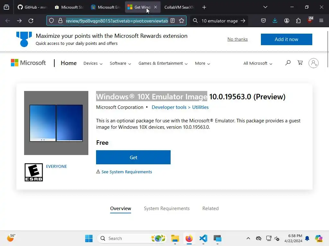Click the Home store link

[69, 63]
